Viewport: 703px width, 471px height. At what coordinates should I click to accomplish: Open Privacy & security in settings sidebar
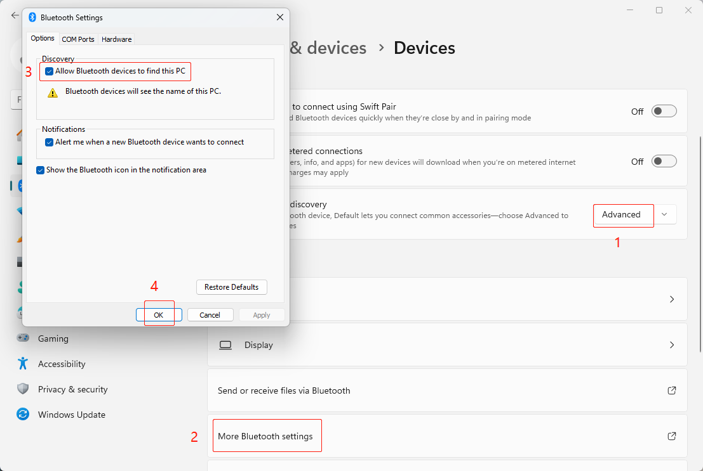click(72, 389)
